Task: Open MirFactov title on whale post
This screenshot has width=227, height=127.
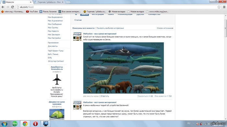Action: pos(100,34)
